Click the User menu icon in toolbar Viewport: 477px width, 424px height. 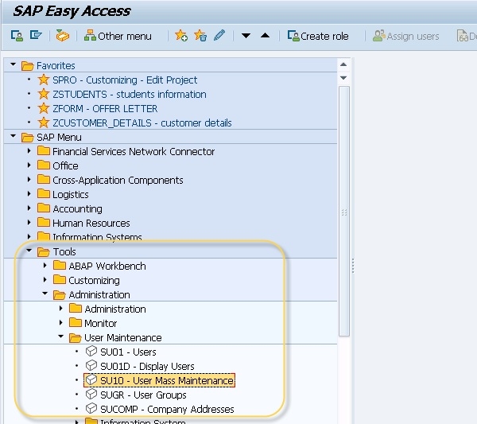pyautogui.click(x=17, y=36)
